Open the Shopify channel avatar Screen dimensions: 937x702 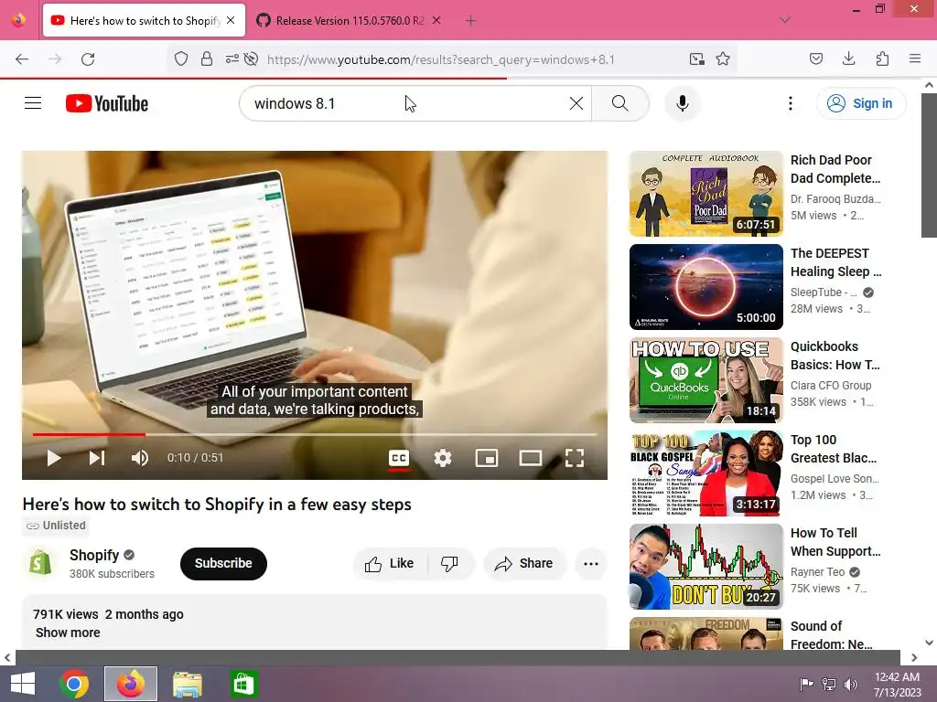[40, 563]
